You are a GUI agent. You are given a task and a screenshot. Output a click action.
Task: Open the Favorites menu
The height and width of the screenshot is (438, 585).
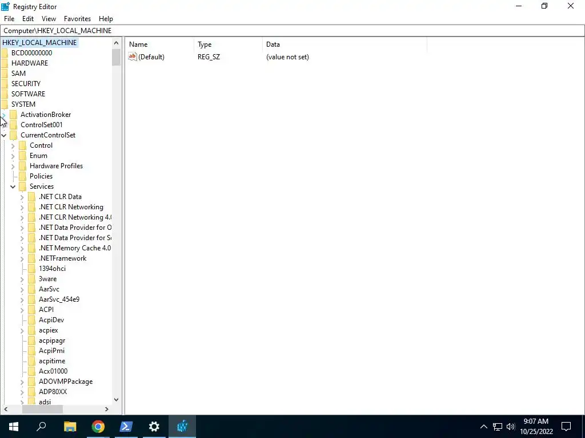[77, 19]
